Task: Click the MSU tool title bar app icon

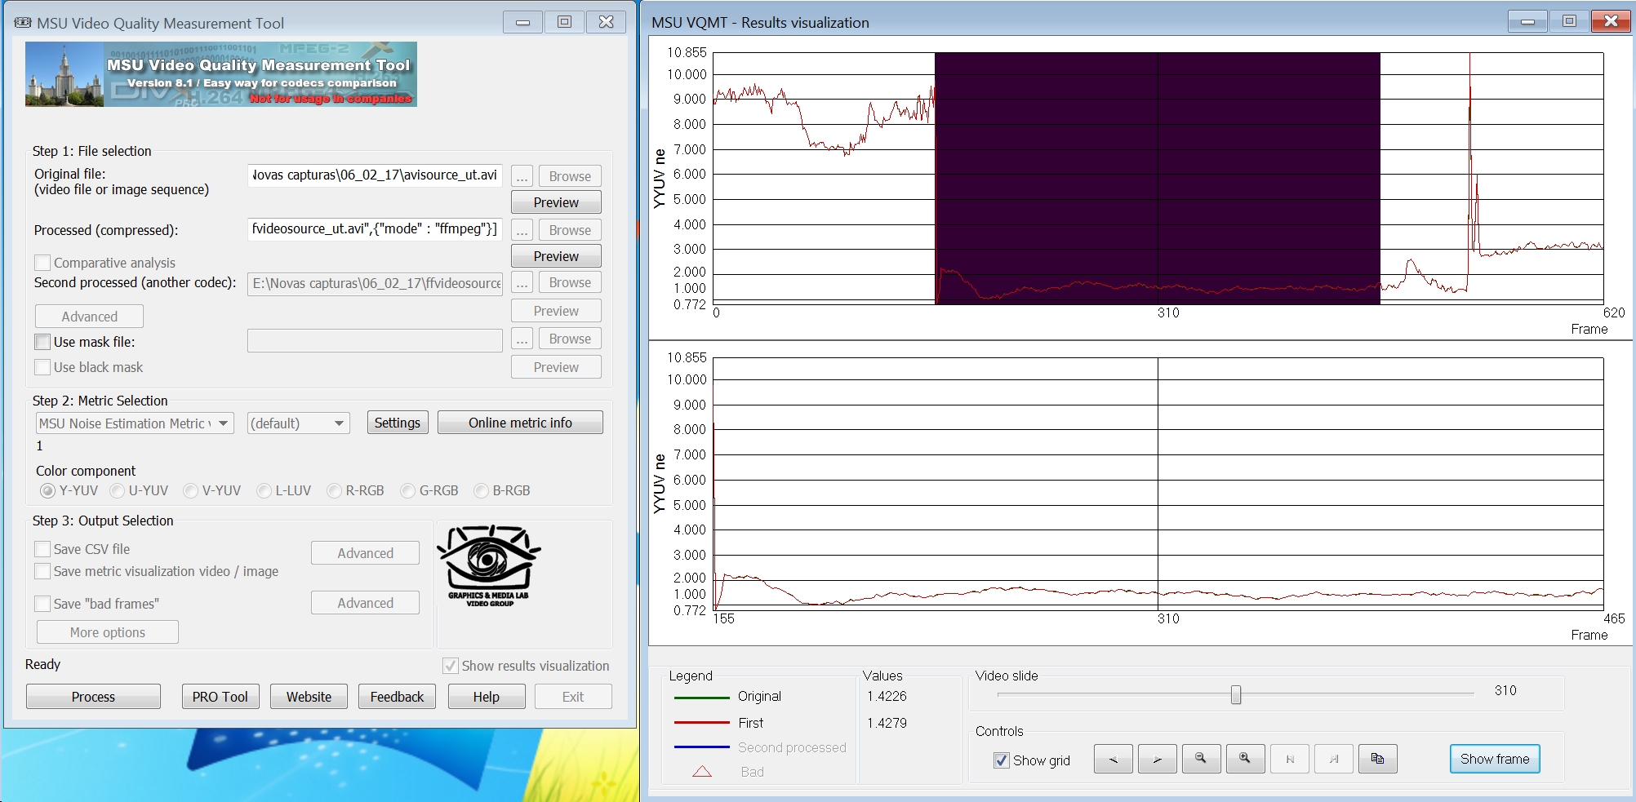Action: pyautogui.click(x=23, y=23)
